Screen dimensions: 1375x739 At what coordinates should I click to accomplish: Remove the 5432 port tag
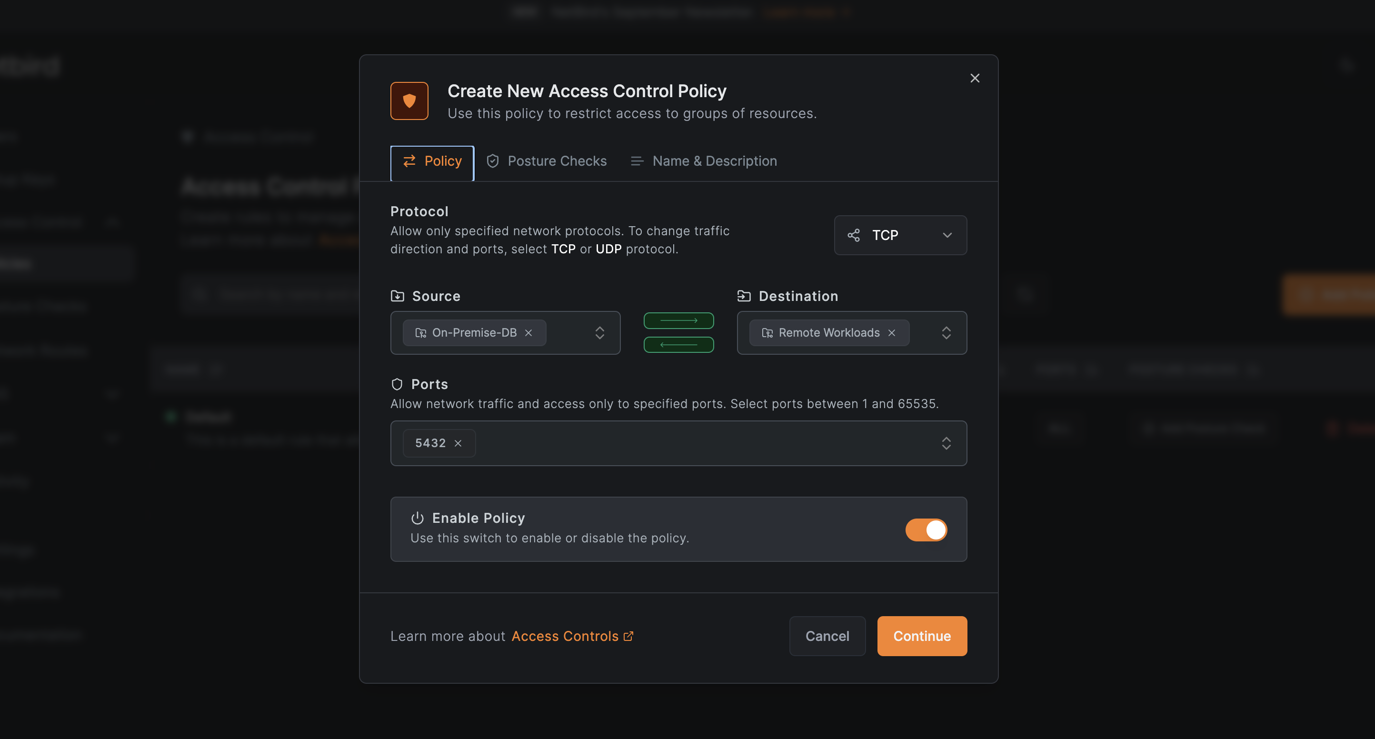[458, 443]
